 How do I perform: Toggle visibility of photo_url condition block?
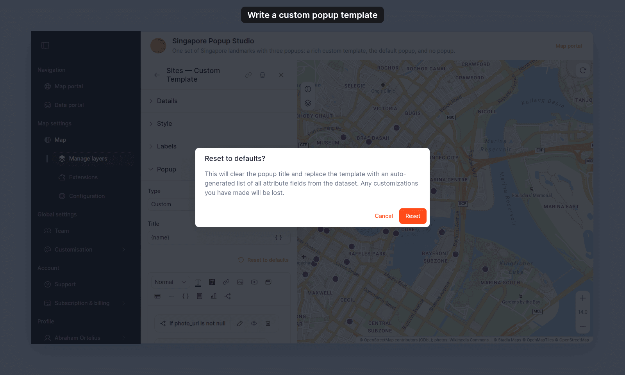point(254,323)
